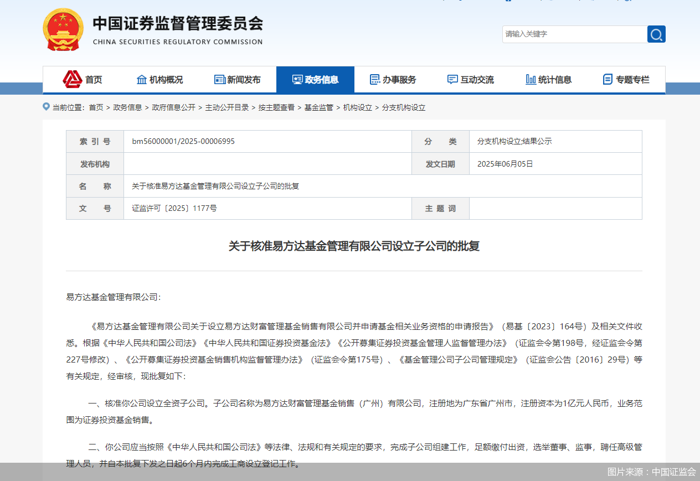The width and height of the screenshot is (700, 481).
Task: Click the chat icon beside 互动交流
Action: pyautogui.click(x=452, y=80)
